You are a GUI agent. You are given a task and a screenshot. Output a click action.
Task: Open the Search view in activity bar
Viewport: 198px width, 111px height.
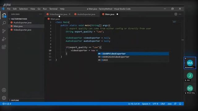click(4, 23)
